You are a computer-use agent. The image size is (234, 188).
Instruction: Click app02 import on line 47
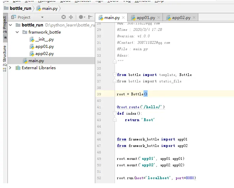click(183, 146)
